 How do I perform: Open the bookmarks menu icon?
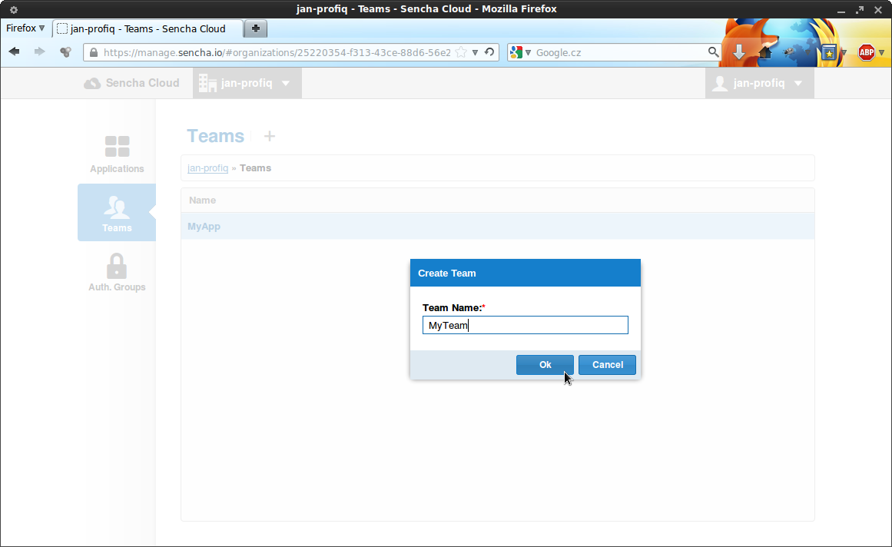tap(830, 52)
